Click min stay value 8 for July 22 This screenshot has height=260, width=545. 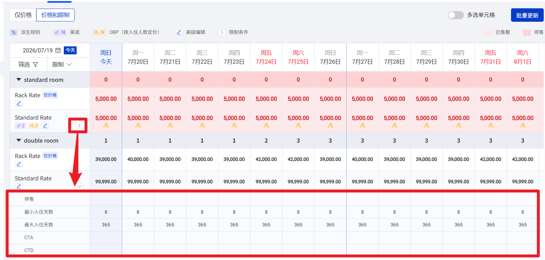point(202,212)
